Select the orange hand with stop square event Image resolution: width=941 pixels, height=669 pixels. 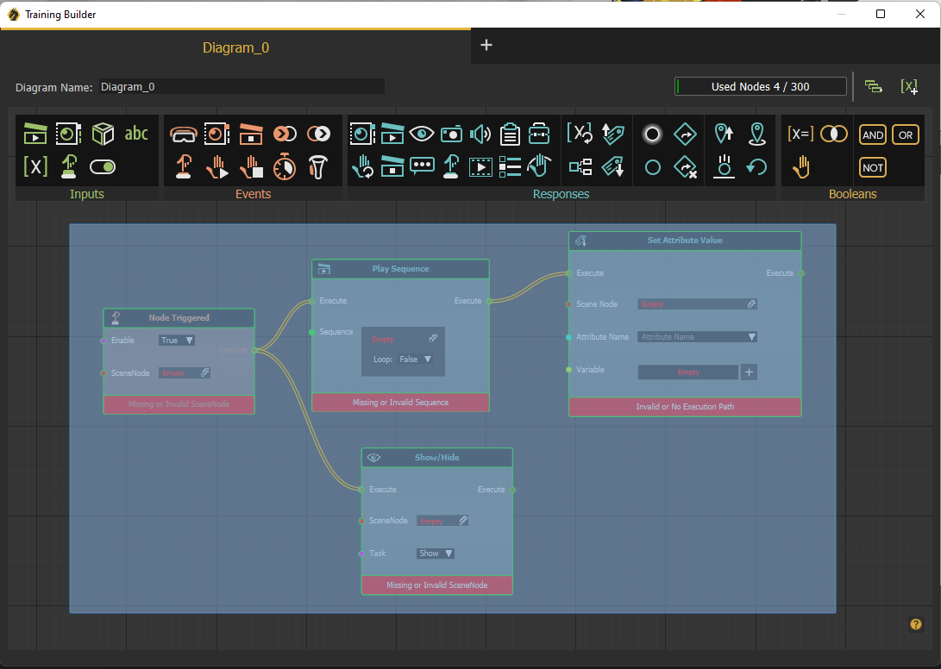click(251, 166)
